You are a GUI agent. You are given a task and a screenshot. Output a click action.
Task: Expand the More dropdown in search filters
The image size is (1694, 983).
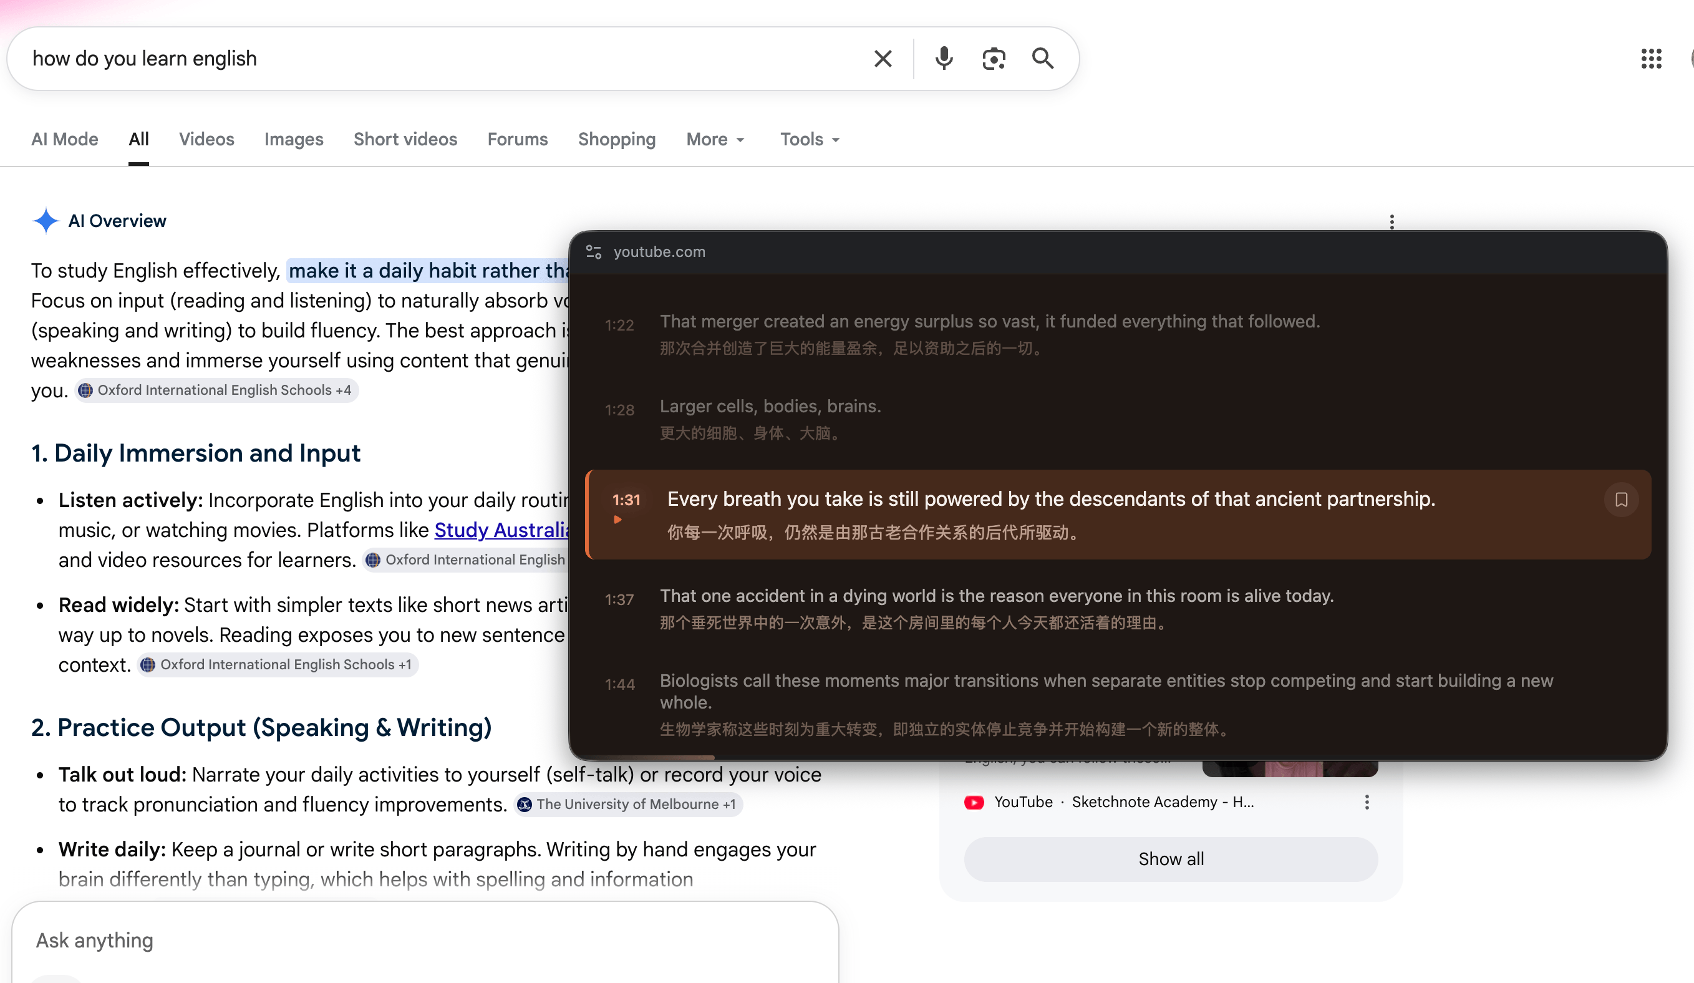pos(715,139)
